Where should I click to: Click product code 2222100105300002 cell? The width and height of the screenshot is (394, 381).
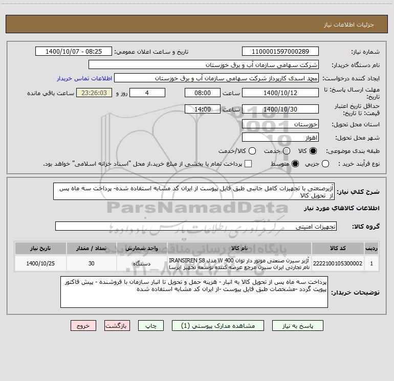coord(338,263)
